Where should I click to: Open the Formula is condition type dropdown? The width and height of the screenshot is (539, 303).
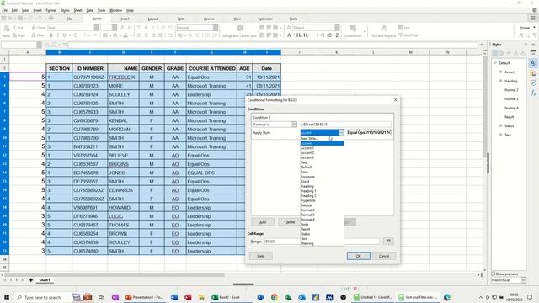click(294, 125)
